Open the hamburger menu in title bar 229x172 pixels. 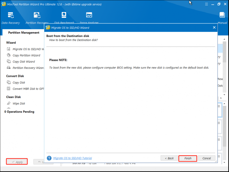(206, 4)
